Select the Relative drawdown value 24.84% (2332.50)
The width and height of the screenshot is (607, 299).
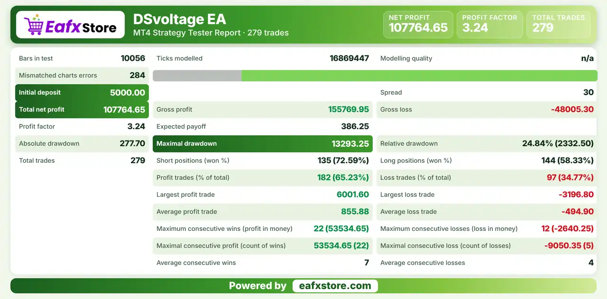pyautogui.click(x=558, y=144)
